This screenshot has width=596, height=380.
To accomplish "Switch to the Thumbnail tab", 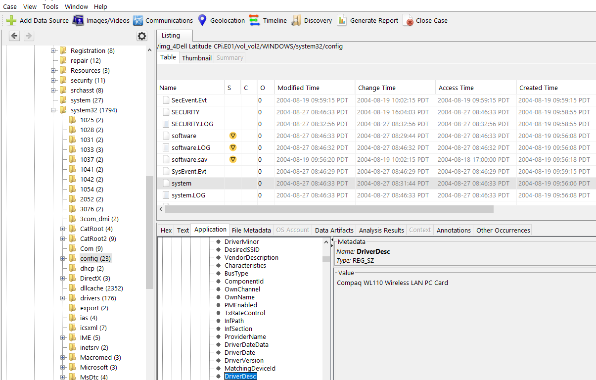I will (x=197, y=58).
